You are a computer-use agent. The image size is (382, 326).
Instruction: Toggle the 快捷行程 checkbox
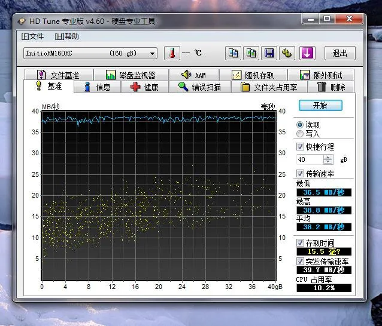(x=301, y=147)
